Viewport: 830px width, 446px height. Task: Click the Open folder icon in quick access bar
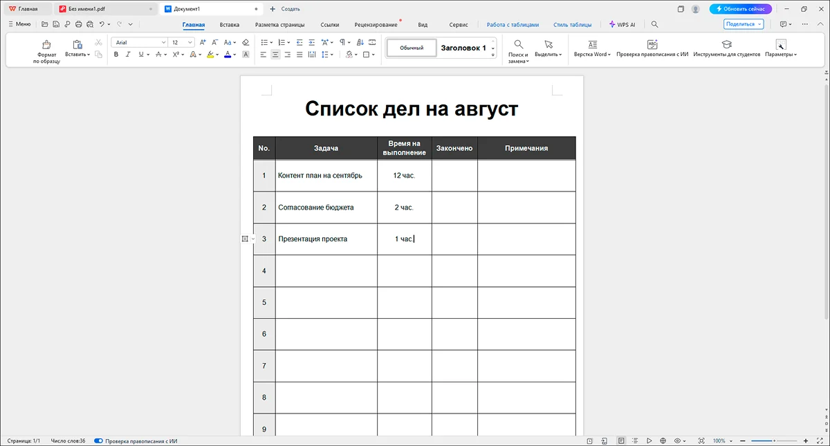click(x=44, y=24)
